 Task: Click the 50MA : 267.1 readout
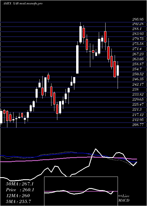[20, 184]
